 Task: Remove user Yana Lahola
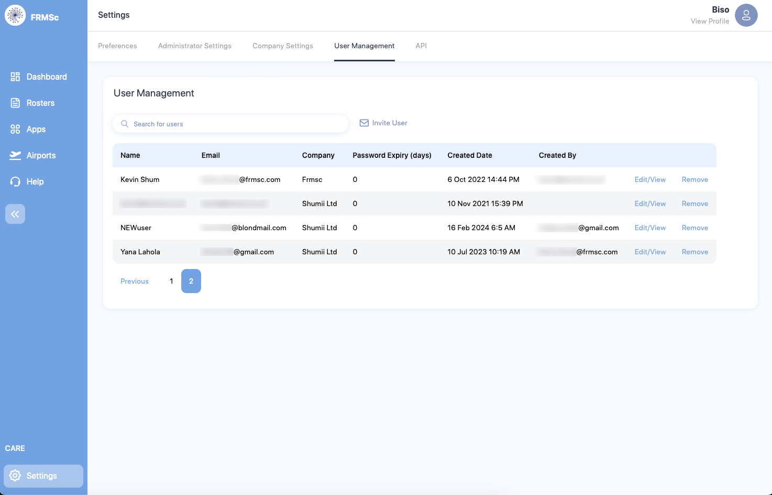pyautogui.click(x=695, y=252)
